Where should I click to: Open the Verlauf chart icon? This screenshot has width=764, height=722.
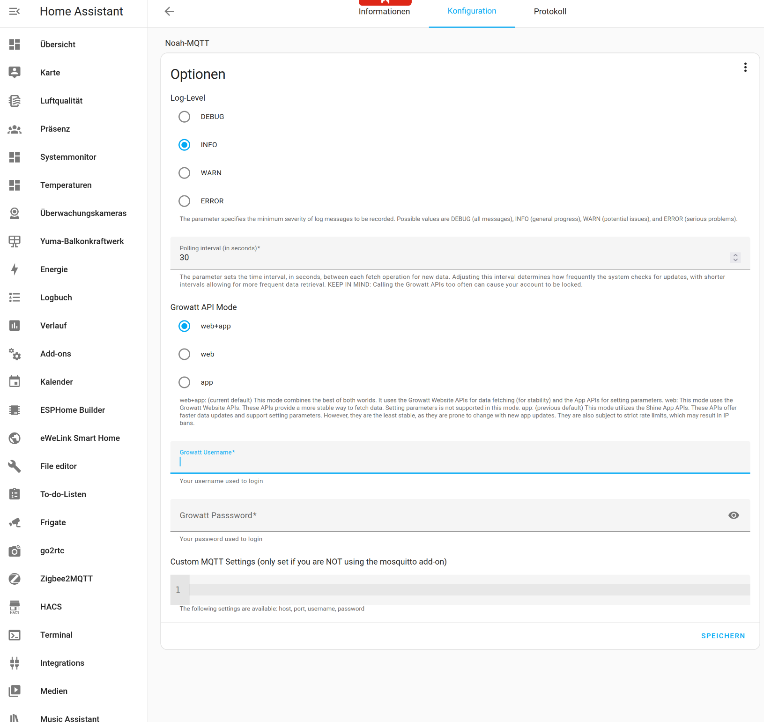[15, 326]
